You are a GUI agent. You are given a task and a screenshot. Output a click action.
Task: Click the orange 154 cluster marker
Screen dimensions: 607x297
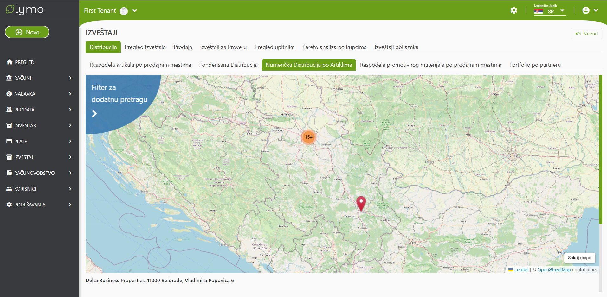click(308, 137)
